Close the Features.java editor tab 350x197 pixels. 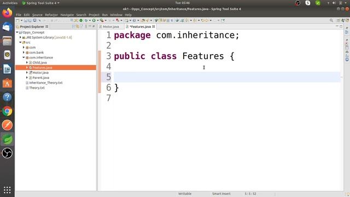pyautogui.click(x=154, y=27)
